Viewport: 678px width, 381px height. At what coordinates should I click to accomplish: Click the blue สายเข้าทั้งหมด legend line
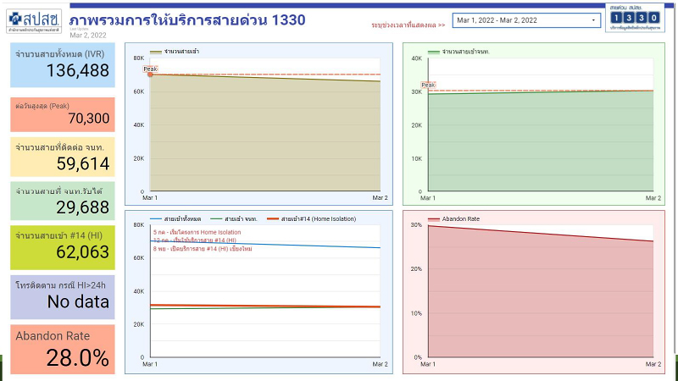[155, 218]
